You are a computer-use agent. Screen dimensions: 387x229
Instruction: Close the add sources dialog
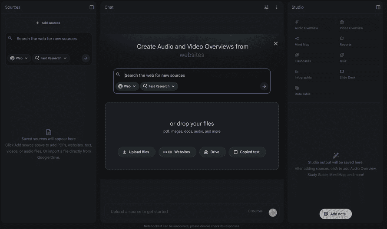[276, 43]
